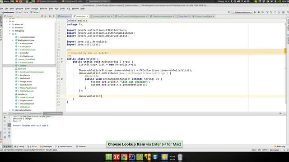The image size is (289, 162).
Task: Close the Delete.java editor tab
Action: click(x=87, y=16)
